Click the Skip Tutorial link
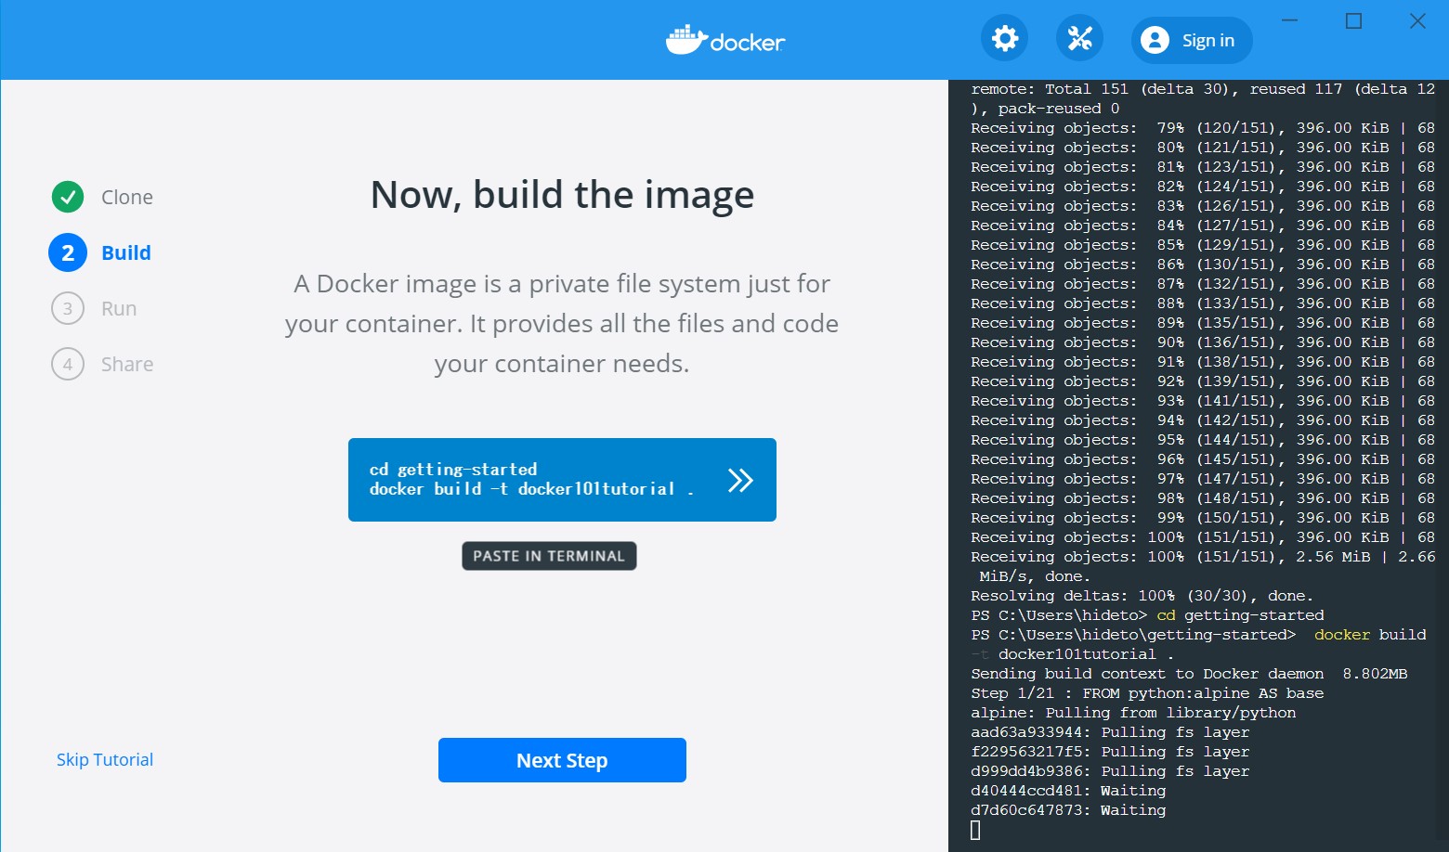This screenshot has width=1449, height=852. click(x=105, y=759)
